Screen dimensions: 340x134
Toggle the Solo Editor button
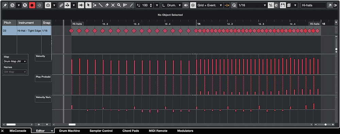click(x=12, y=5)
